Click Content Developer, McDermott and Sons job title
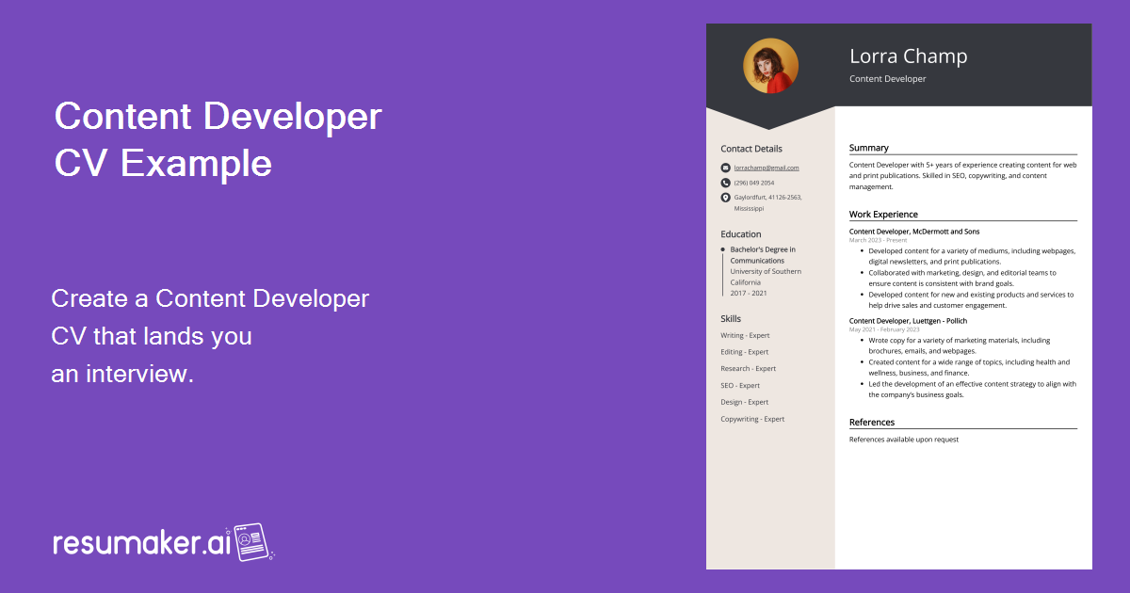This screenshot has height=593, width=1130. pos(914,232)
